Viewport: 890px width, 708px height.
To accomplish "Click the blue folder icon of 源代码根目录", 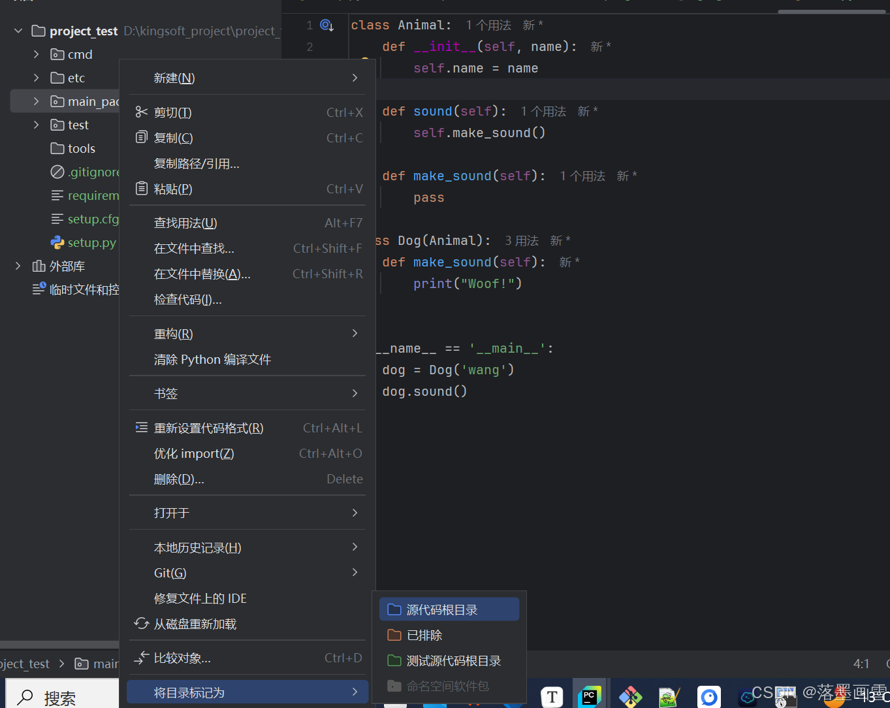I will (x=394, y=609).
